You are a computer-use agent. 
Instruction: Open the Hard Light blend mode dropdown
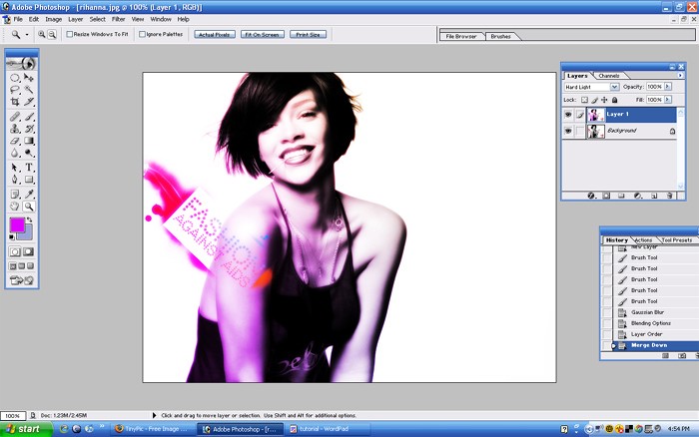tap(614, 87)
